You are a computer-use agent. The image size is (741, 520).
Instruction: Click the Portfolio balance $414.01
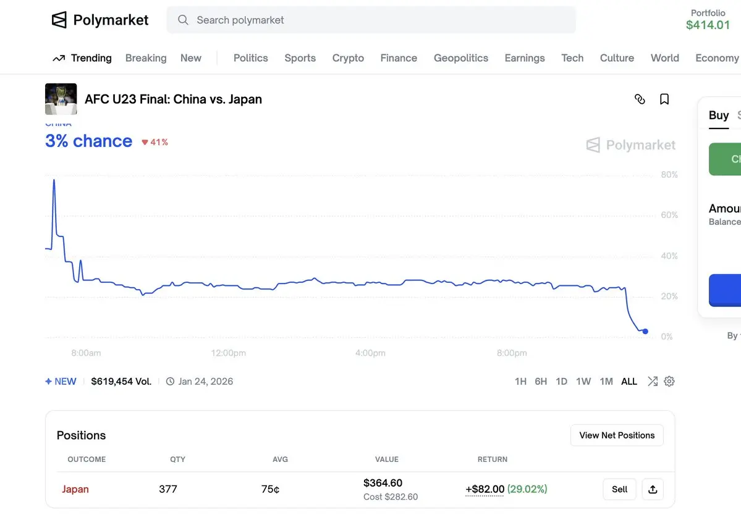708,25
